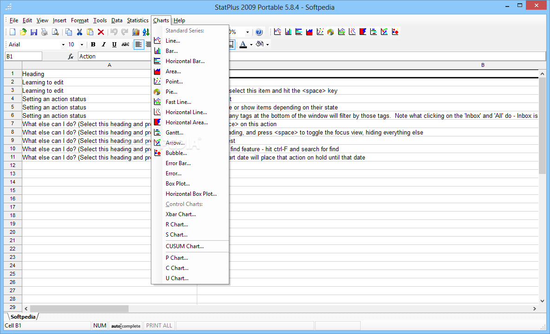The width and height of the screenshot is (550, 334).
Task: Click the Bubble chart icon in the chart toolbar
Action: click(395, 32)
